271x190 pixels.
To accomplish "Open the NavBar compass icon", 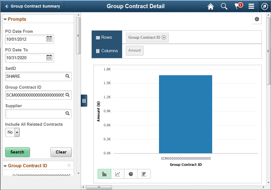I will [x=264, y=6].
